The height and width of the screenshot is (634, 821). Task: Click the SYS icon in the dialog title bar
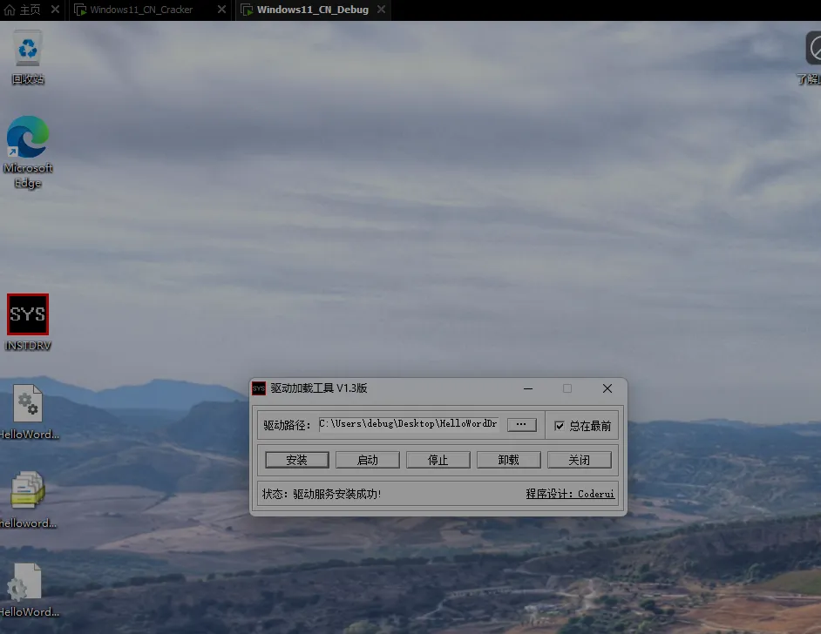pos(260,388)
